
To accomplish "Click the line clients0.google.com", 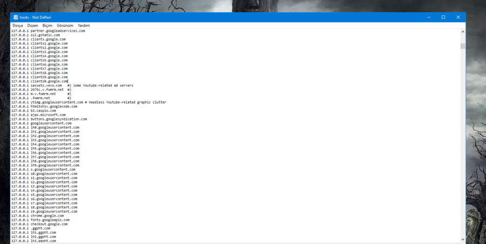I will [x=39, y=81].
